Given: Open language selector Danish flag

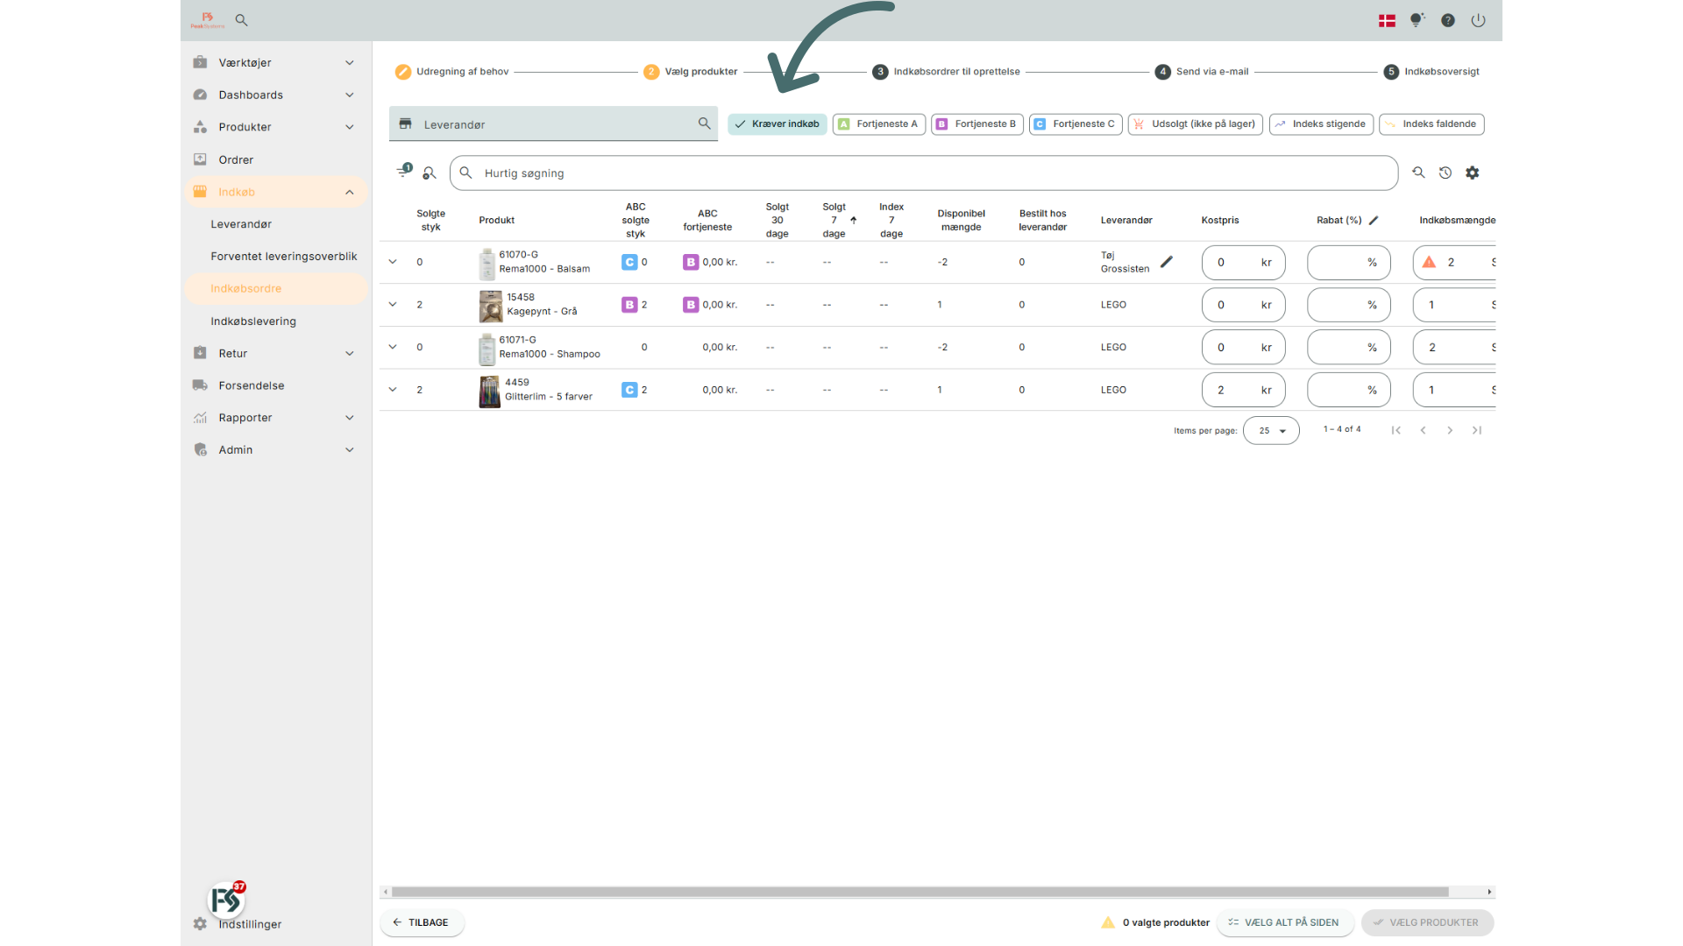Looking at the screenshot, I should (1387, 20).
